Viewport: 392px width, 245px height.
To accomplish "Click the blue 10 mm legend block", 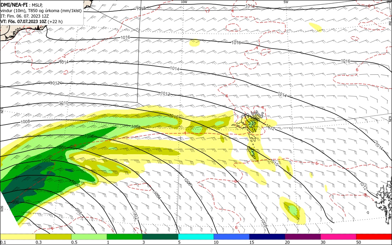I will (x=232, y=237).
